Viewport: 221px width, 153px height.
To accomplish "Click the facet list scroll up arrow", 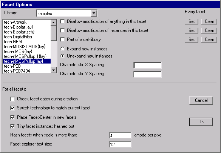I will [54, 23].
